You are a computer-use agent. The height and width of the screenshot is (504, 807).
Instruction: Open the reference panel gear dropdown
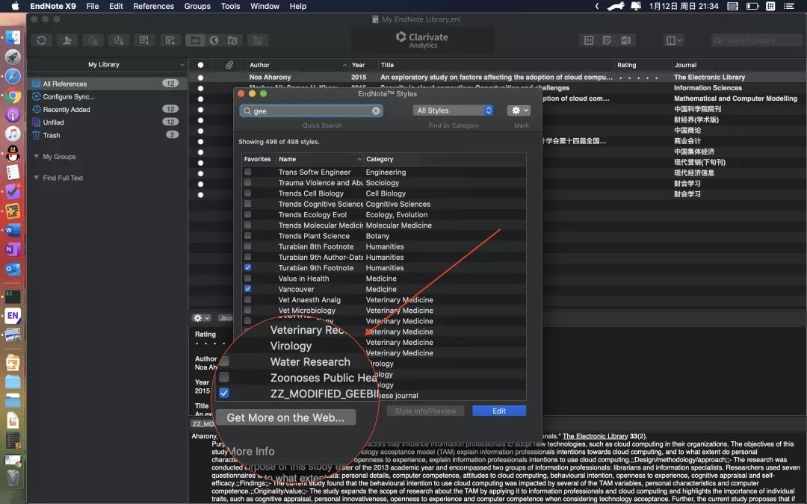tap(201, 318)
